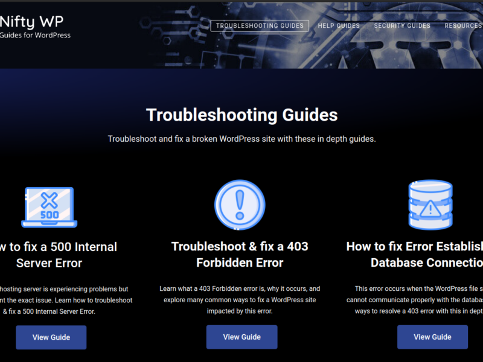Screen dimensions: 483x362
Task: Click the 'Troubleshoot and fix a broken WordPress' subtitle
Action: (x=241, y=139)
